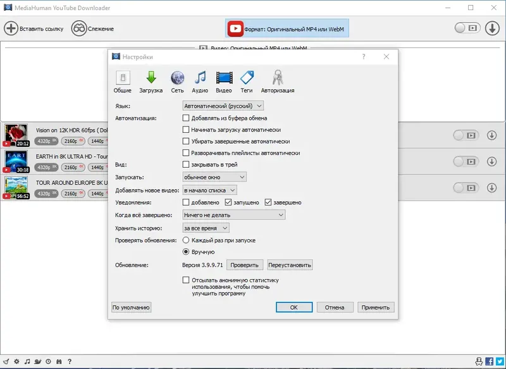506x369 pixels.
Task: Toggle the video switch for TOUR AROUND EUROPE row
Action: tap(466, 187)
